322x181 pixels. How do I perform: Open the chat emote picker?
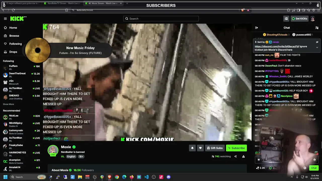click(x=314, y=160)
